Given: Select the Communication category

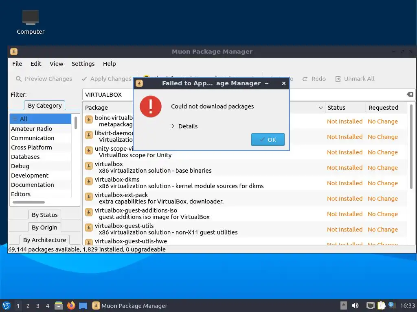Looking at the screenshot, I should [40, 138].
